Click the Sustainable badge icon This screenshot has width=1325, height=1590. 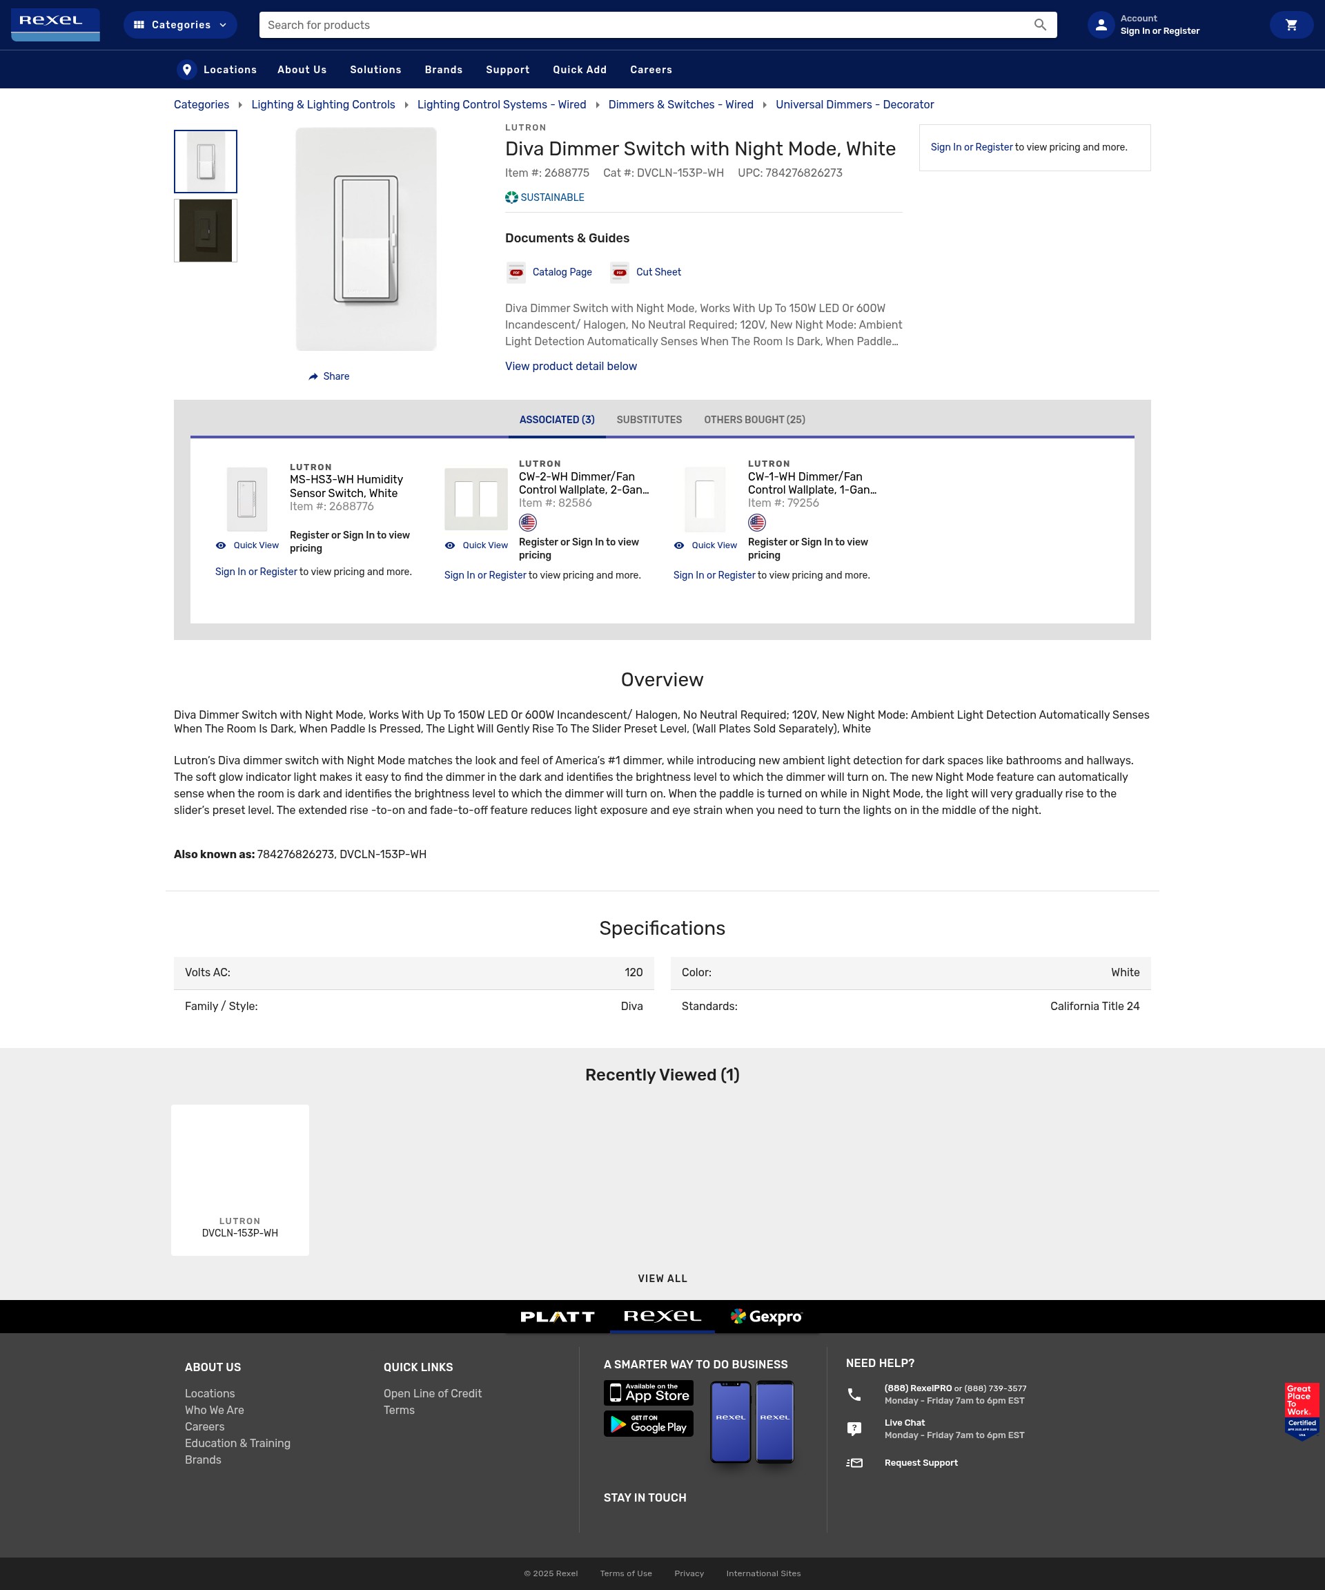(x=511, y=197)
